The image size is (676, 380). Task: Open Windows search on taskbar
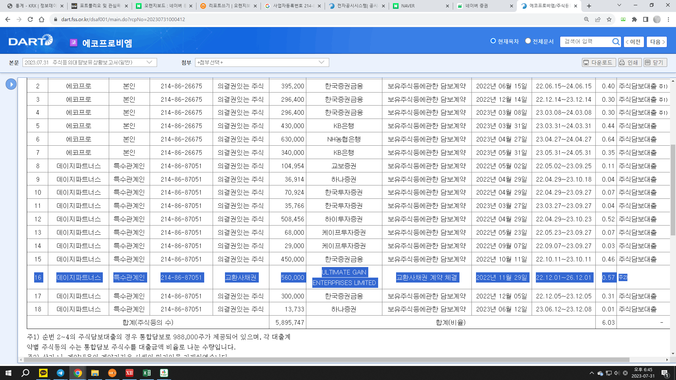tap(25, 373)
